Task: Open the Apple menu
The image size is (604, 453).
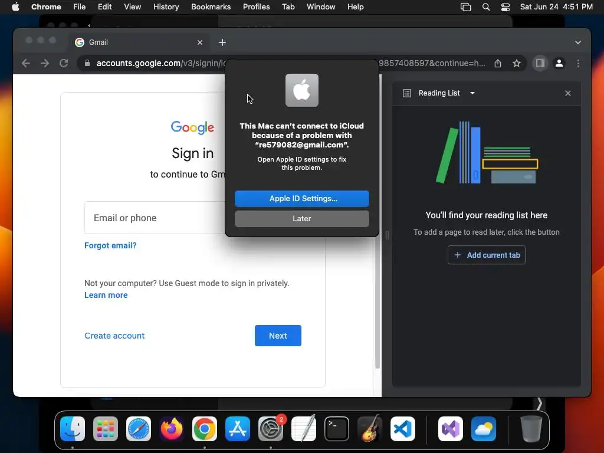Action: coord(15,7)
